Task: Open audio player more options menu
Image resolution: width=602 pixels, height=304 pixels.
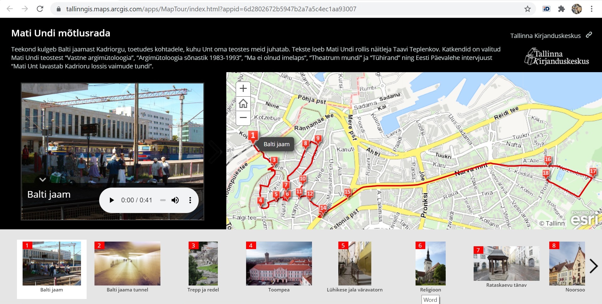Action: (190, 200)
